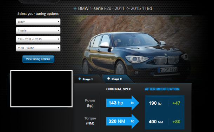Click the Select your tuning options label
This screenshot has height=132, width=214.
[x=38, y=14]
